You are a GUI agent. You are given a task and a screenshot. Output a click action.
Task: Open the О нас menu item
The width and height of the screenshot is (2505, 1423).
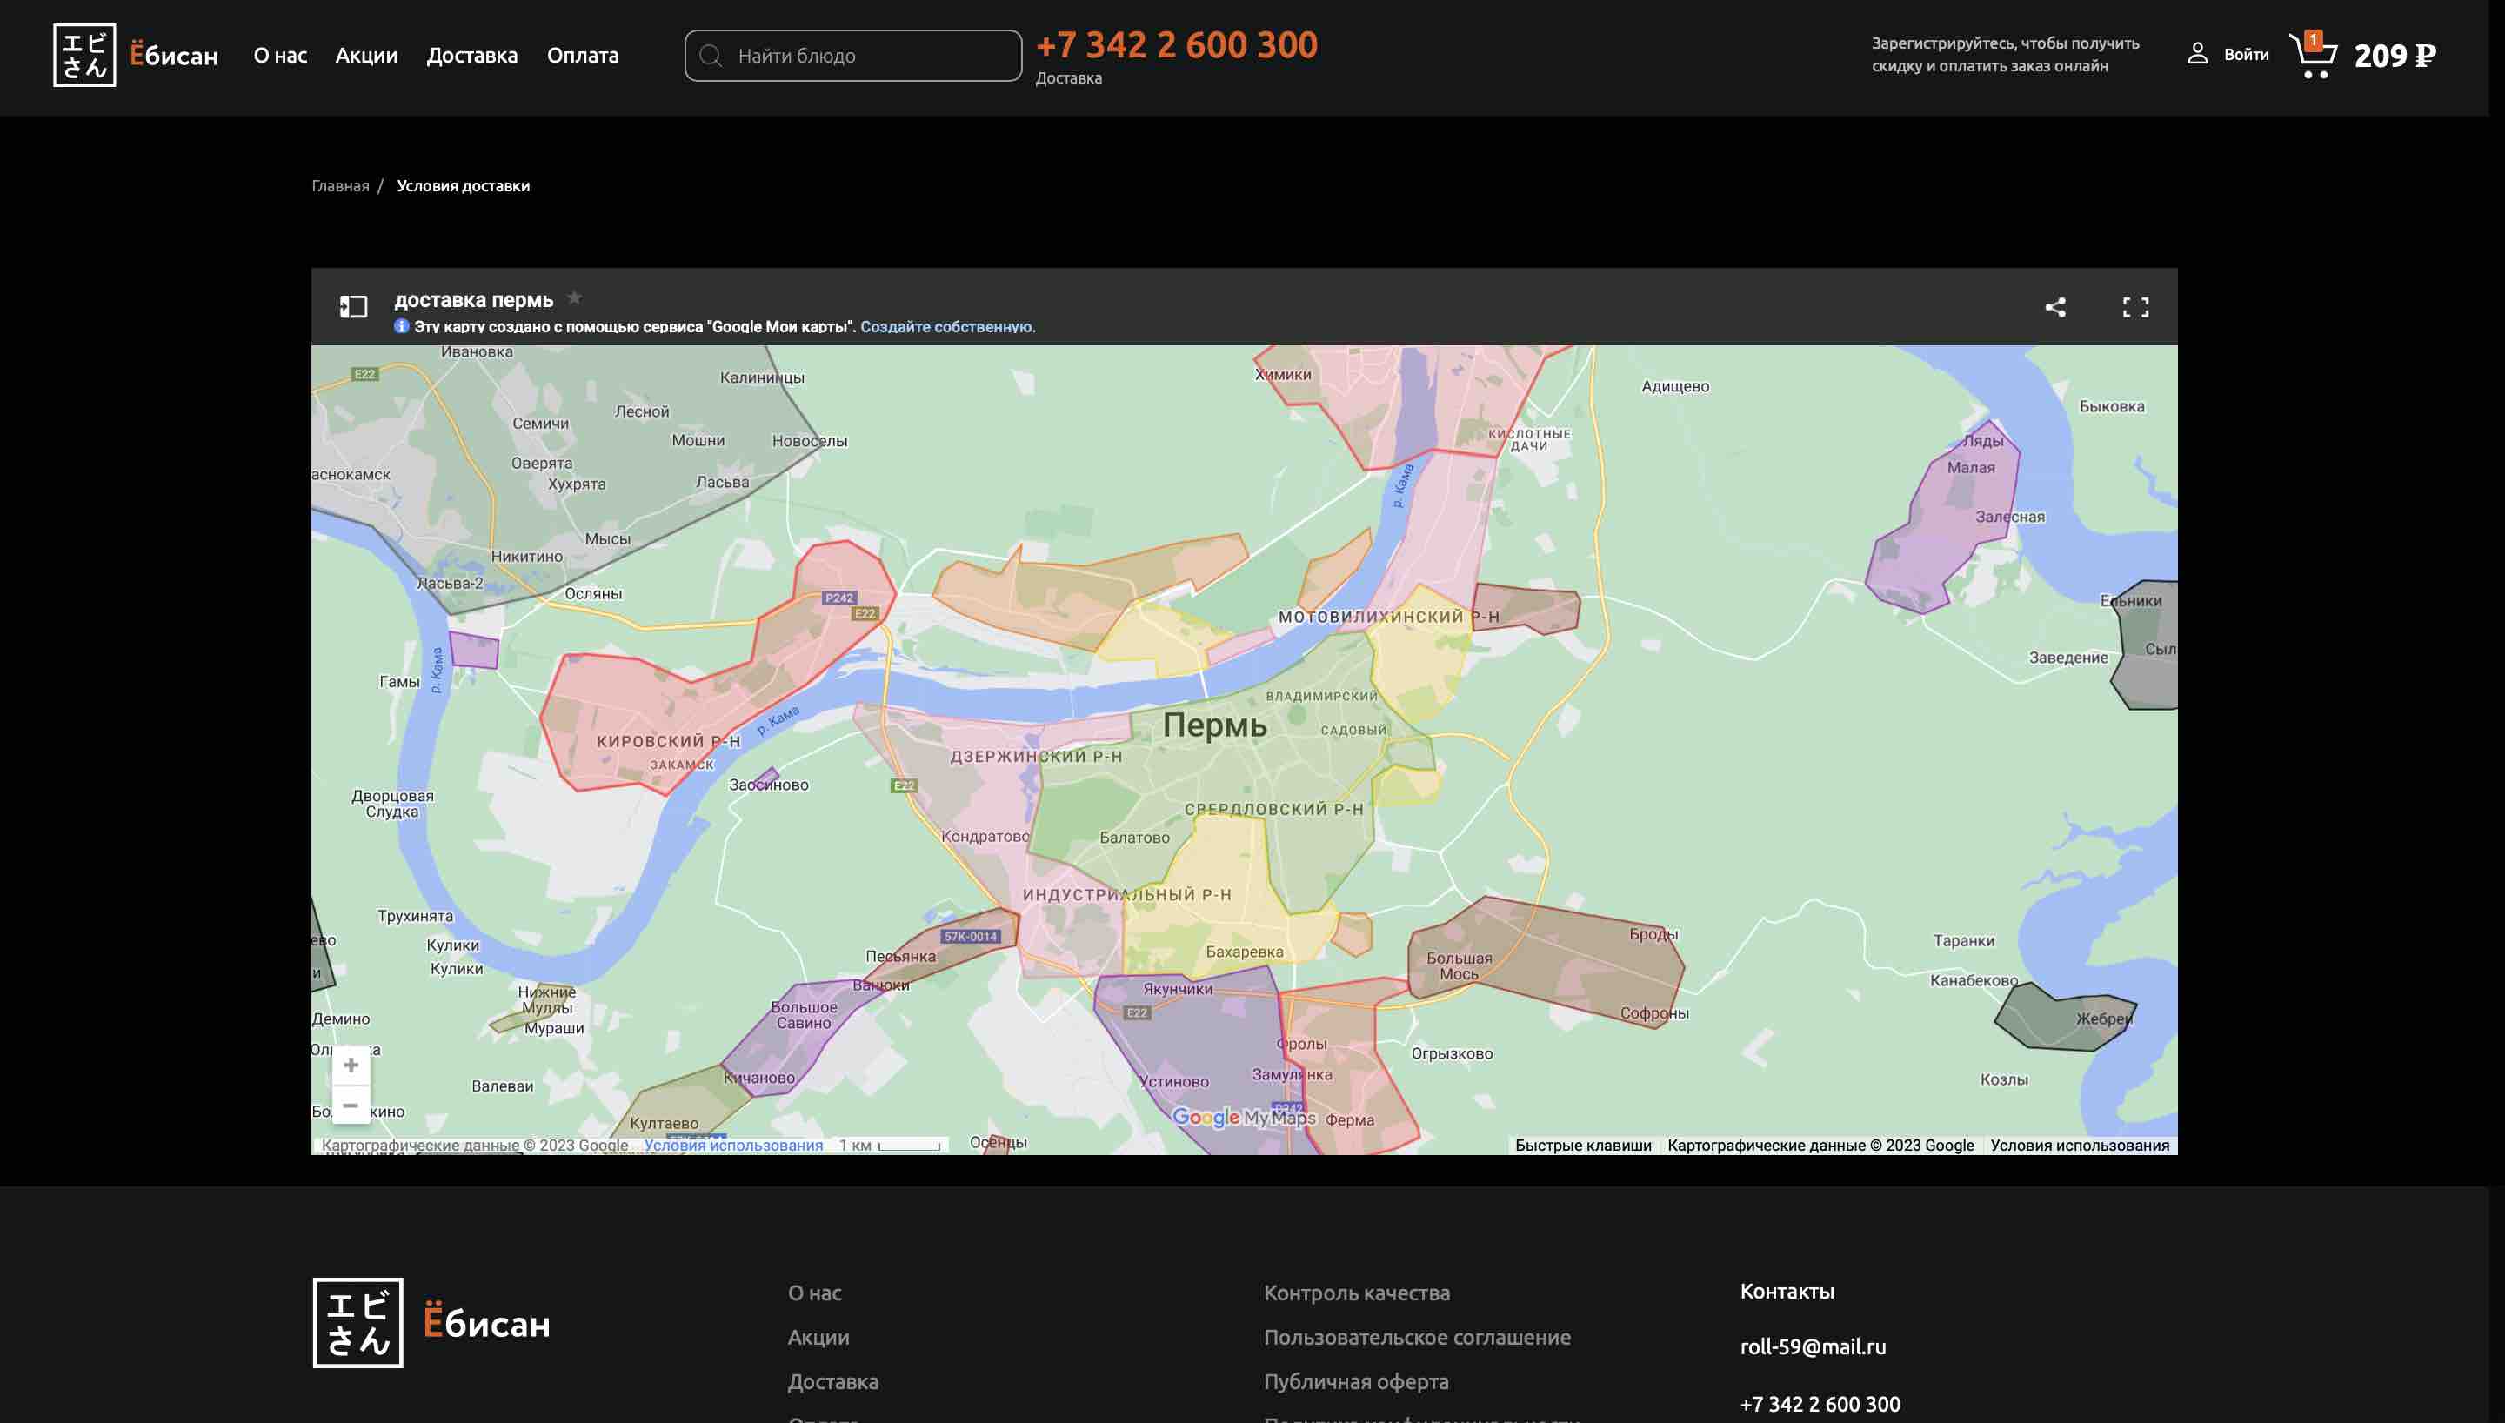pos(280,56)
